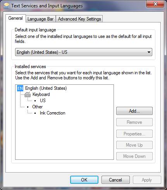
Task: Confirm with the OK button
Action: (x=84, y=180)
